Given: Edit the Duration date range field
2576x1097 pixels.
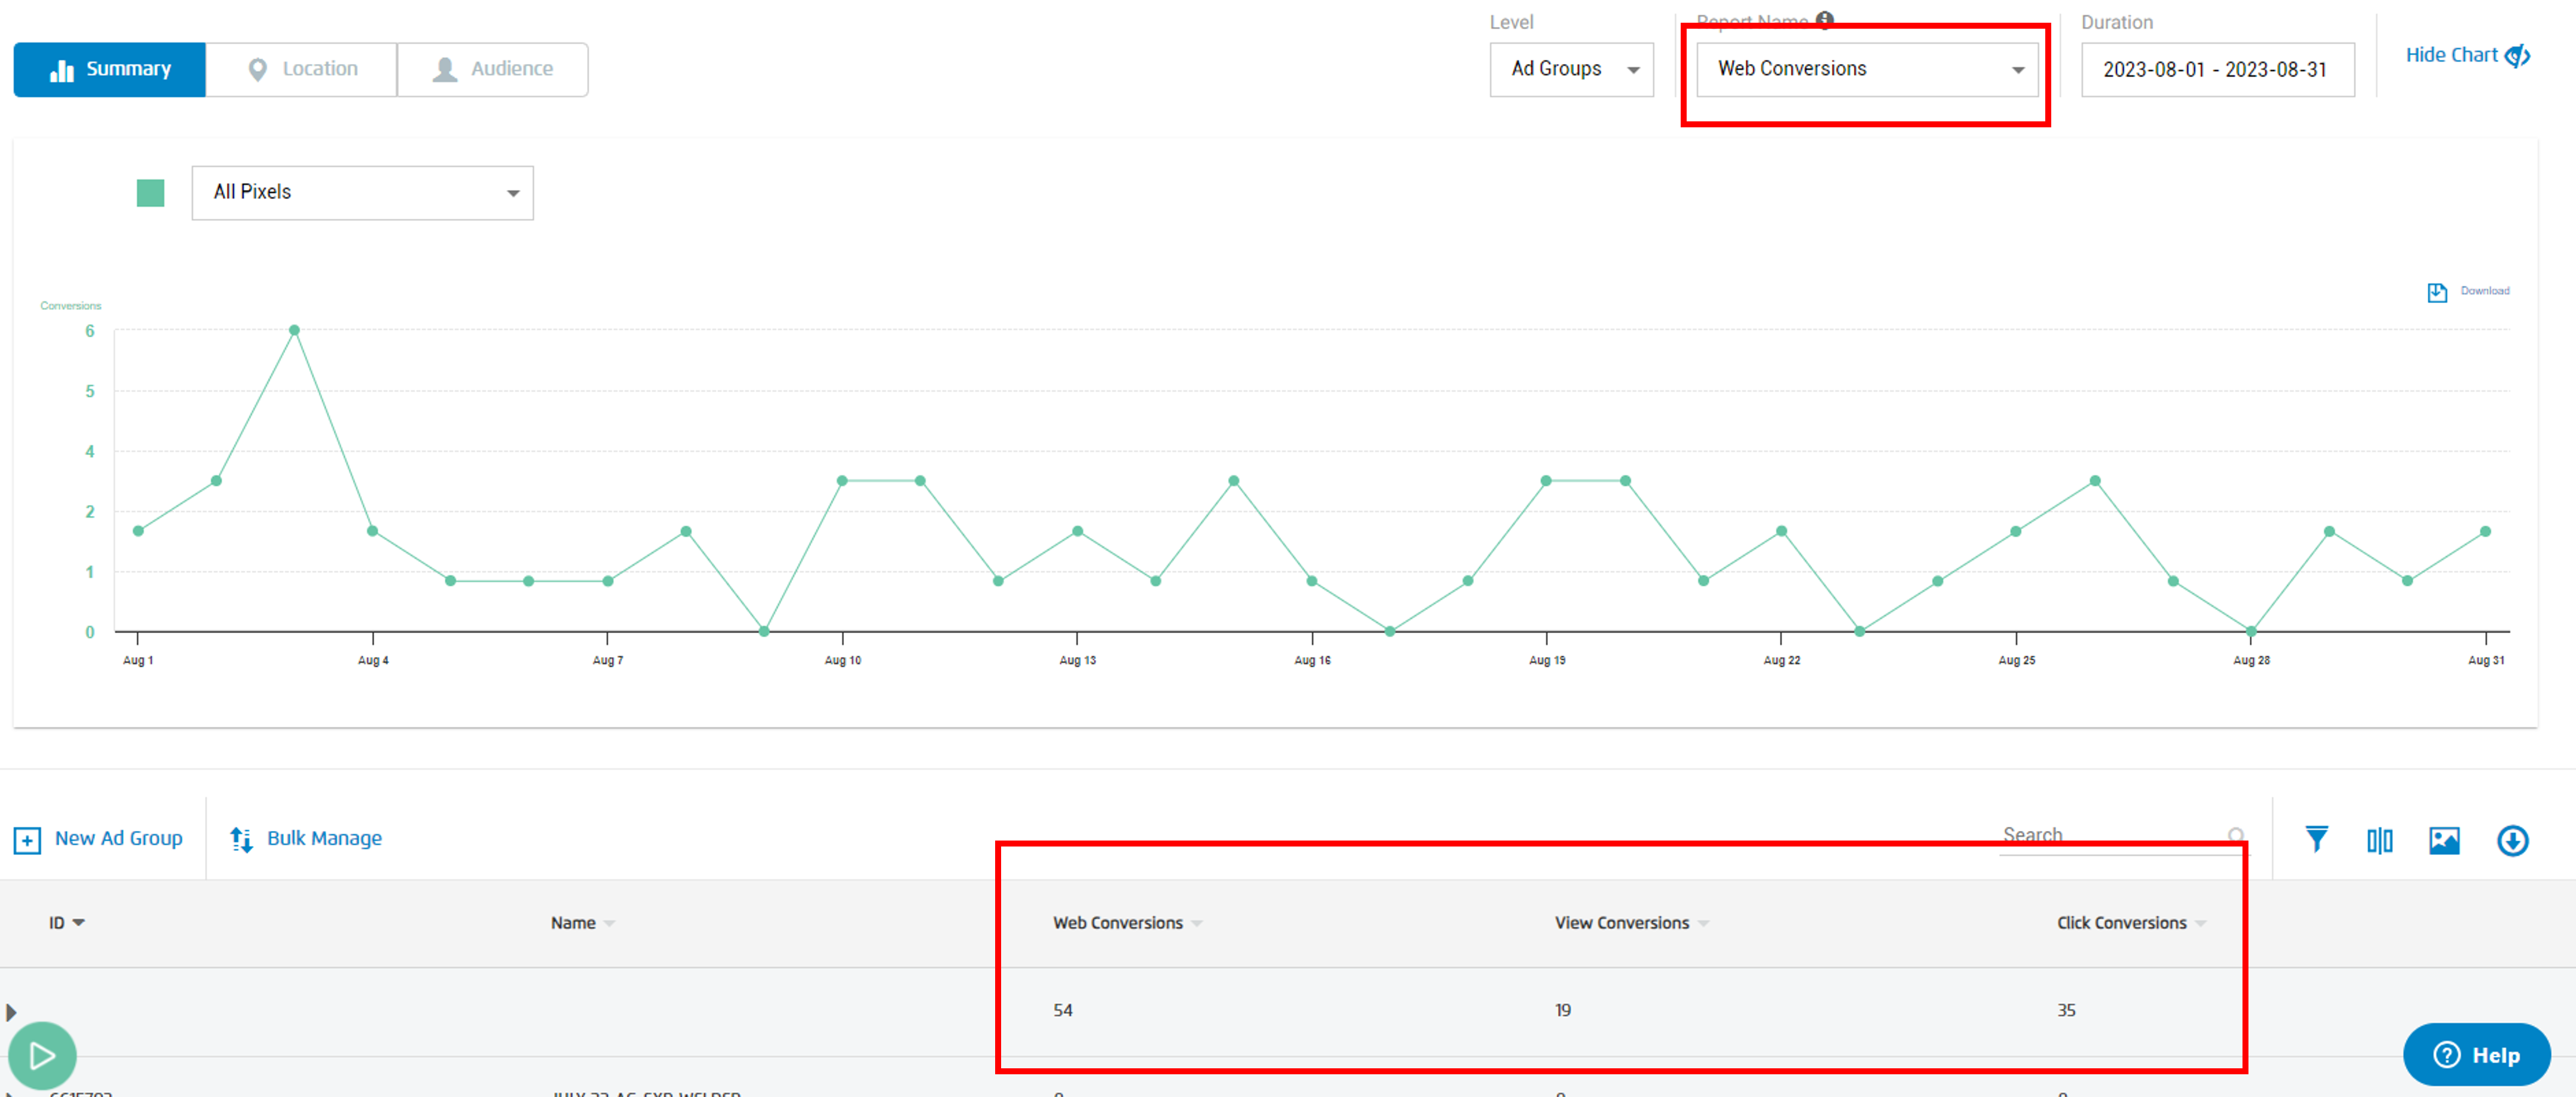Looking at the screenshot, I should (x=2217, y=69).
